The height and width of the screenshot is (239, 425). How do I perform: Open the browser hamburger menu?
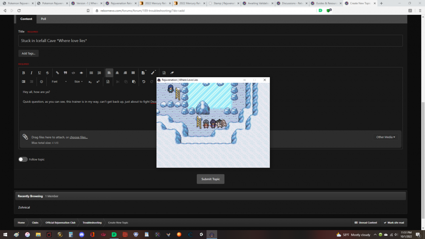420,11
